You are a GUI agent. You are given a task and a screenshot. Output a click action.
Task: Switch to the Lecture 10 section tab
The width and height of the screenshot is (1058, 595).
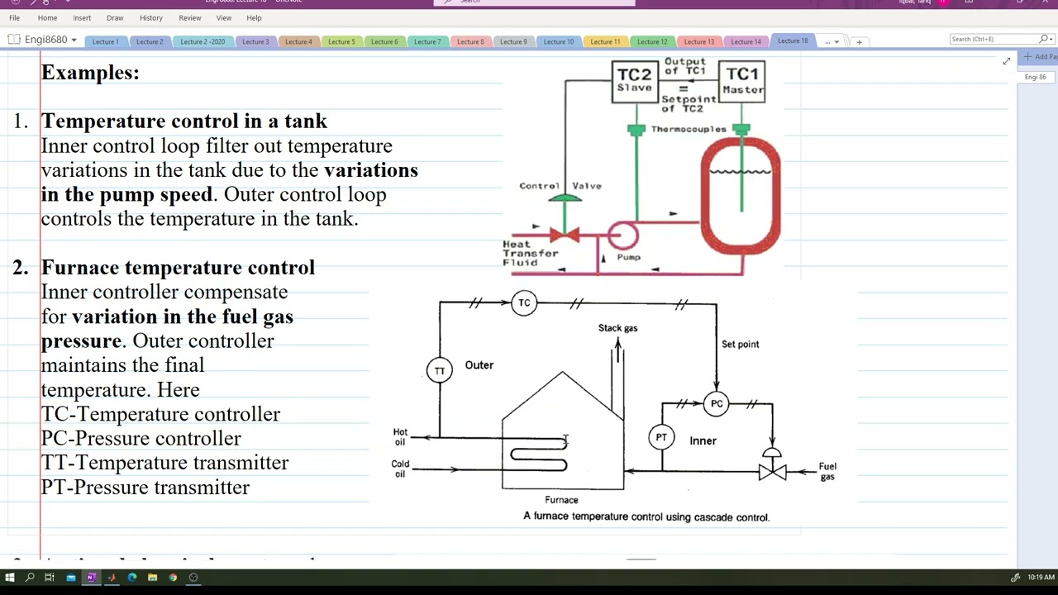[x=559, y=41]
